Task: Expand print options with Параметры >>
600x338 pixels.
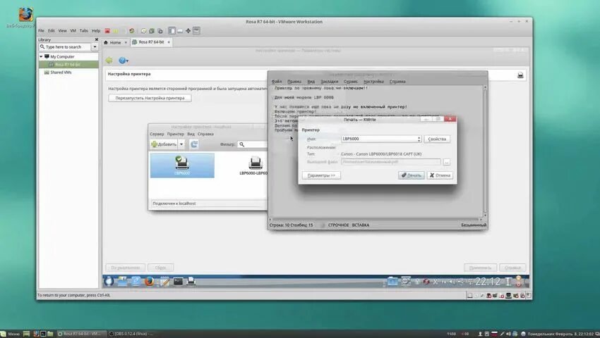Action: [321, 175]
